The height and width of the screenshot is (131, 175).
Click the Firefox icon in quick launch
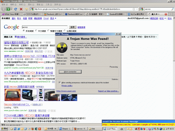(33, 129)
